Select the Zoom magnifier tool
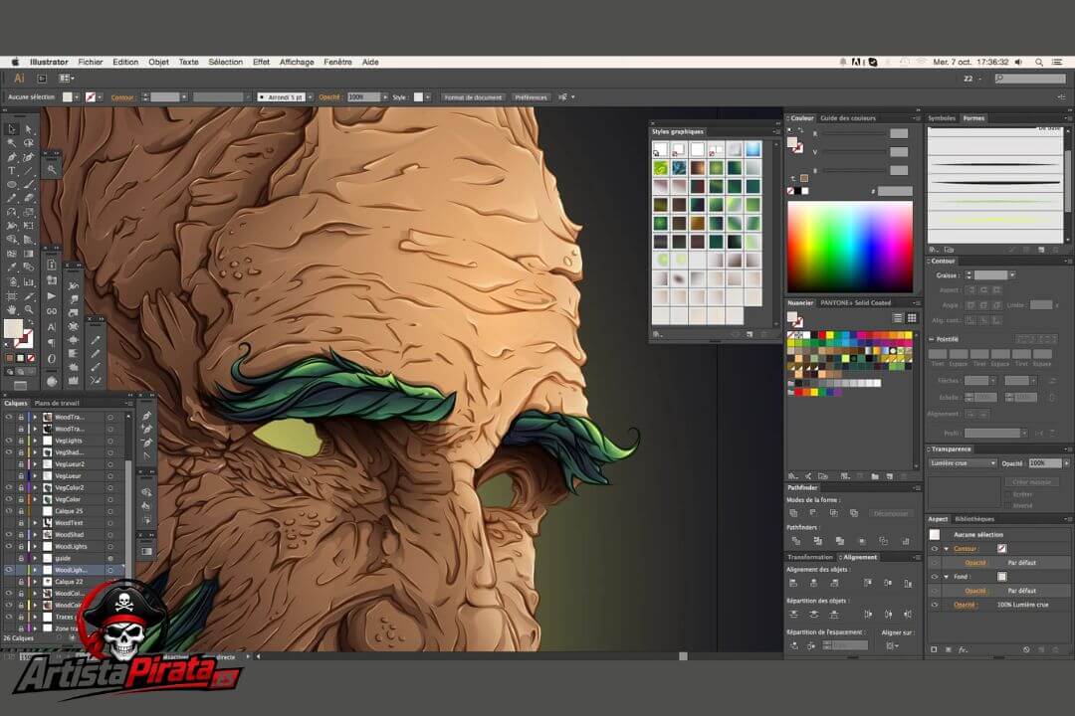Image resolution: width=1075 pixels, height=716 pixels. tap(28, 309)
